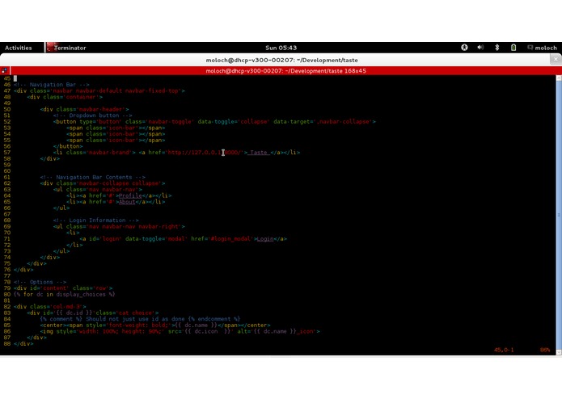Viewport: 562px width, 399px height.
Task: Open the battery status icon
Action: [x=513, y=47]
